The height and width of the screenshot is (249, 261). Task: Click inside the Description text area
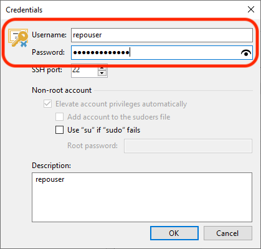[x=142, y=197]
